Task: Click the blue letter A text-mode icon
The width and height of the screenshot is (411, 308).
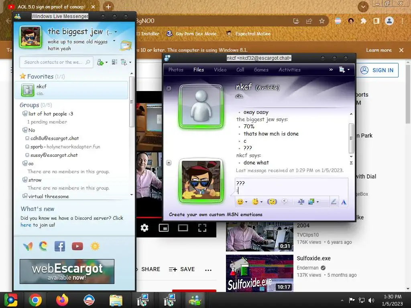Action: 344,202
